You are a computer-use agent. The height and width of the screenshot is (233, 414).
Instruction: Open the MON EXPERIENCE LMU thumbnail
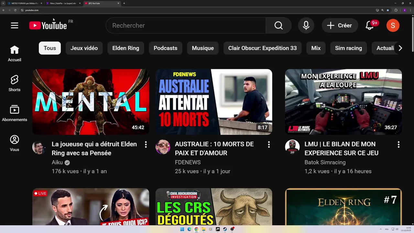pos(343,102)
